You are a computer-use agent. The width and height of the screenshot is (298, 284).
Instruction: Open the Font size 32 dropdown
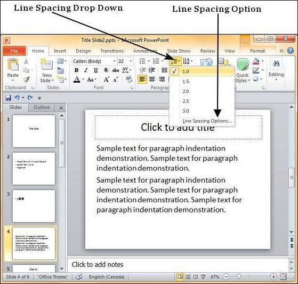[x=131, y=61]
